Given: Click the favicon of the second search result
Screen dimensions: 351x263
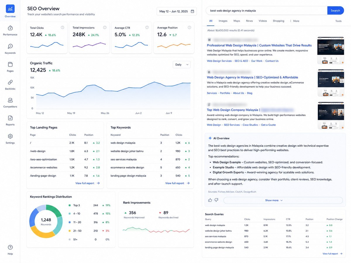Looking at the screenshot, I should [209, 72].
